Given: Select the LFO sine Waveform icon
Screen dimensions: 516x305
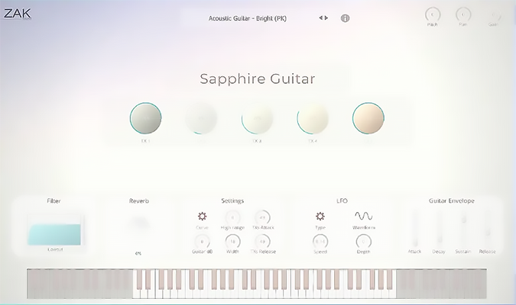Looking at the screenshot, I should pyautogui.click(x=364, y=216).
